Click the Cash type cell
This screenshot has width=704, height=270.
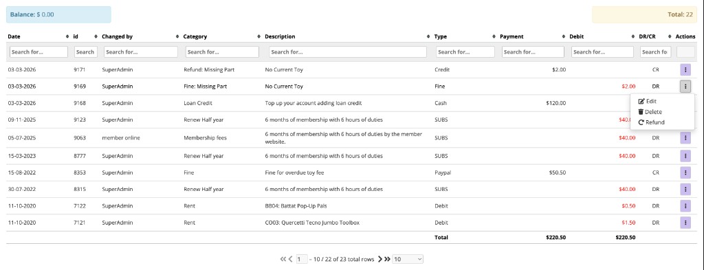[441, 102]
